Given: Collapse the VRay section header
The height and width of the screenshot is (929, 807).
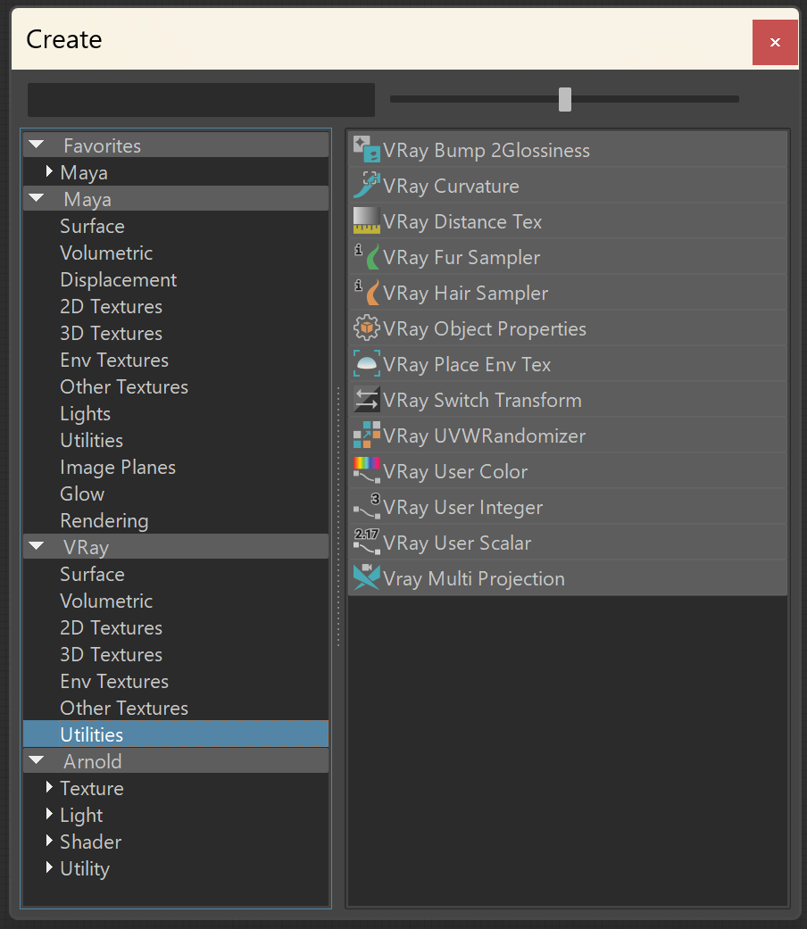Looking at the screenshot, I should [x=37, y=545].
